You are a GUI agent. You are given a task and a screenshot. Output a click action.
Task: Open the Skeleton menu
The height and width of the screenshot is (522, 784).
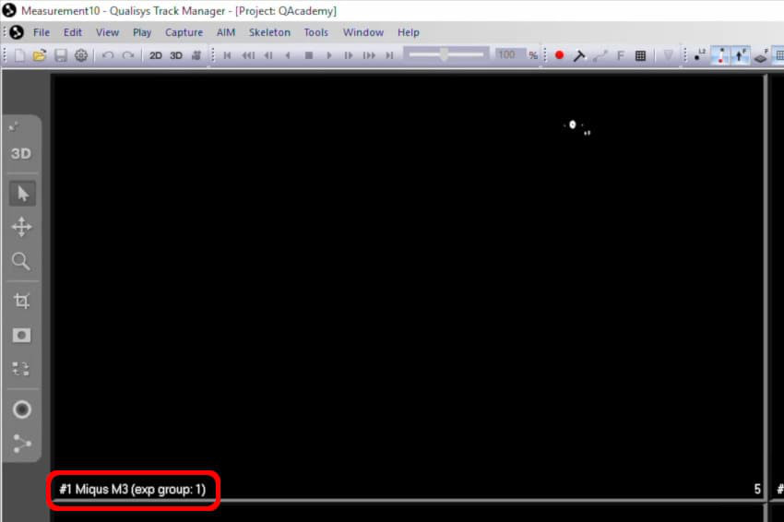(x=269, y=32)
